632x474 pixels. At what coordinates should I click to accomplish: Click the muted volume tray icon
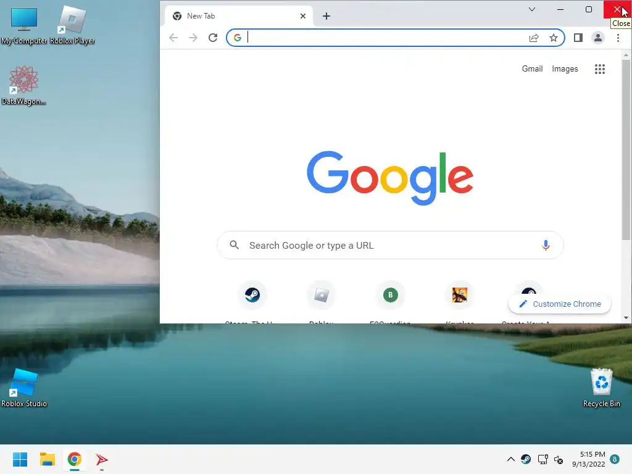[559, 459]
